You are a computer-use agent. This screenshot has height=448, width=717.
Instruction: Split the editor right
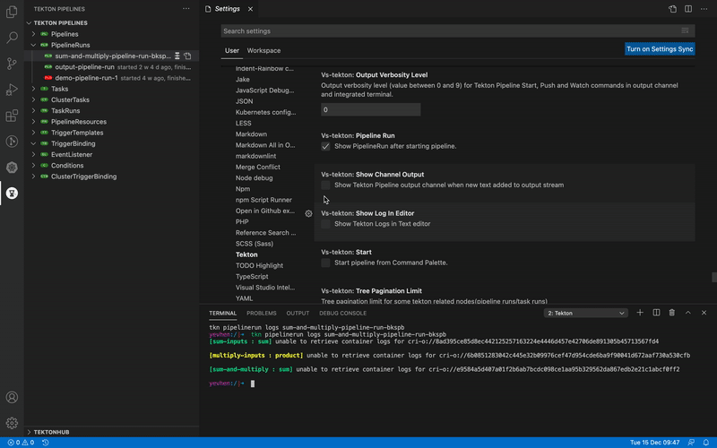688,9
